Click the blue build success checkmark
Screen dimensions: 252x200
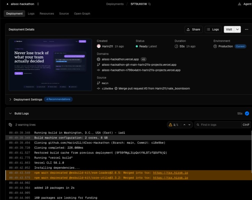247,113
